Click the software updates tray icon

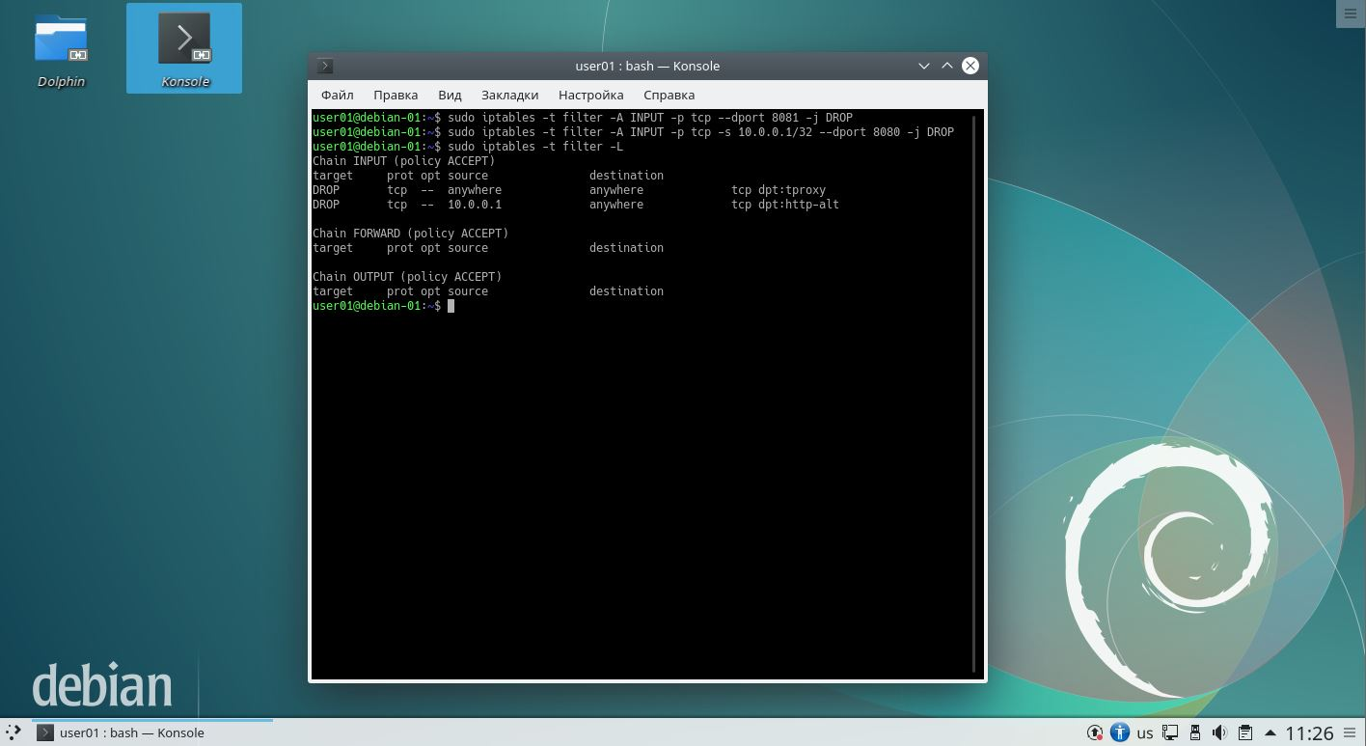[1095, 732]
